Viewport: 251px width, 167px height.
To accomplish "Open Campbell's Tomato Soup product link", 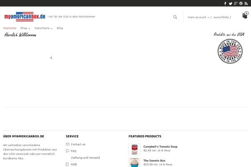I will tap(160, 147).
